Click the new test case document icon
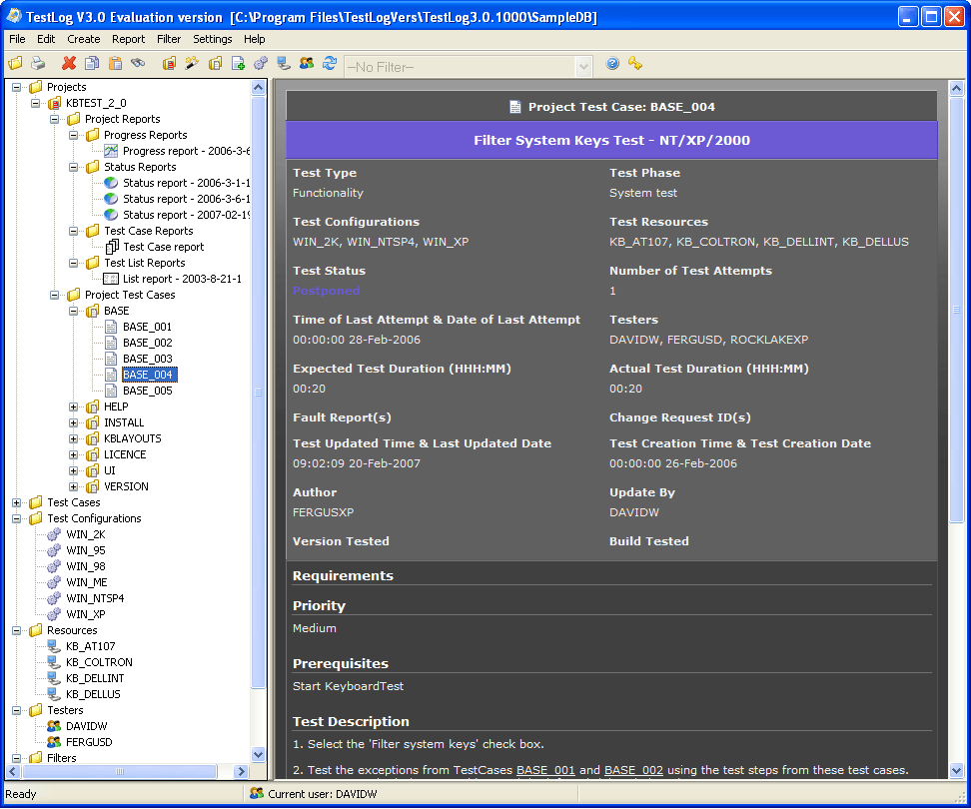 (x=238, y=63)
